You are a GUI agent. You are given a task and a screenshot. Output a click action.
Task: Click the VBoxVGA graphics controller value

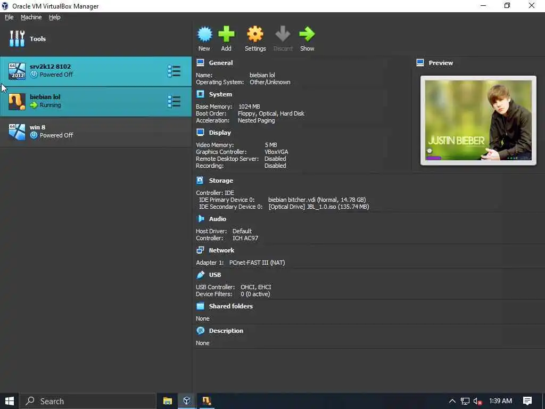(x=276, y=152)
